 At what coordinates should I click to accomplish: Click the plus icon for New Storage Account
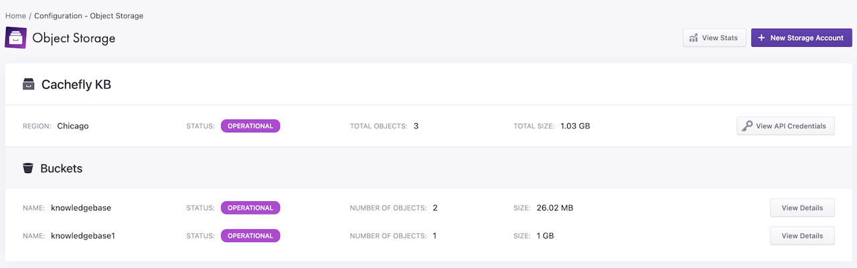(761, 38)
